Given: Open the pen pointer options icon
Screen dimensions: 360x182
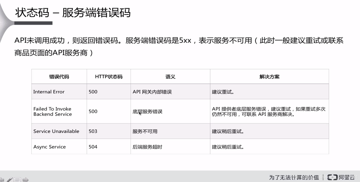Looking at the screenshot, I should point(10,180).
